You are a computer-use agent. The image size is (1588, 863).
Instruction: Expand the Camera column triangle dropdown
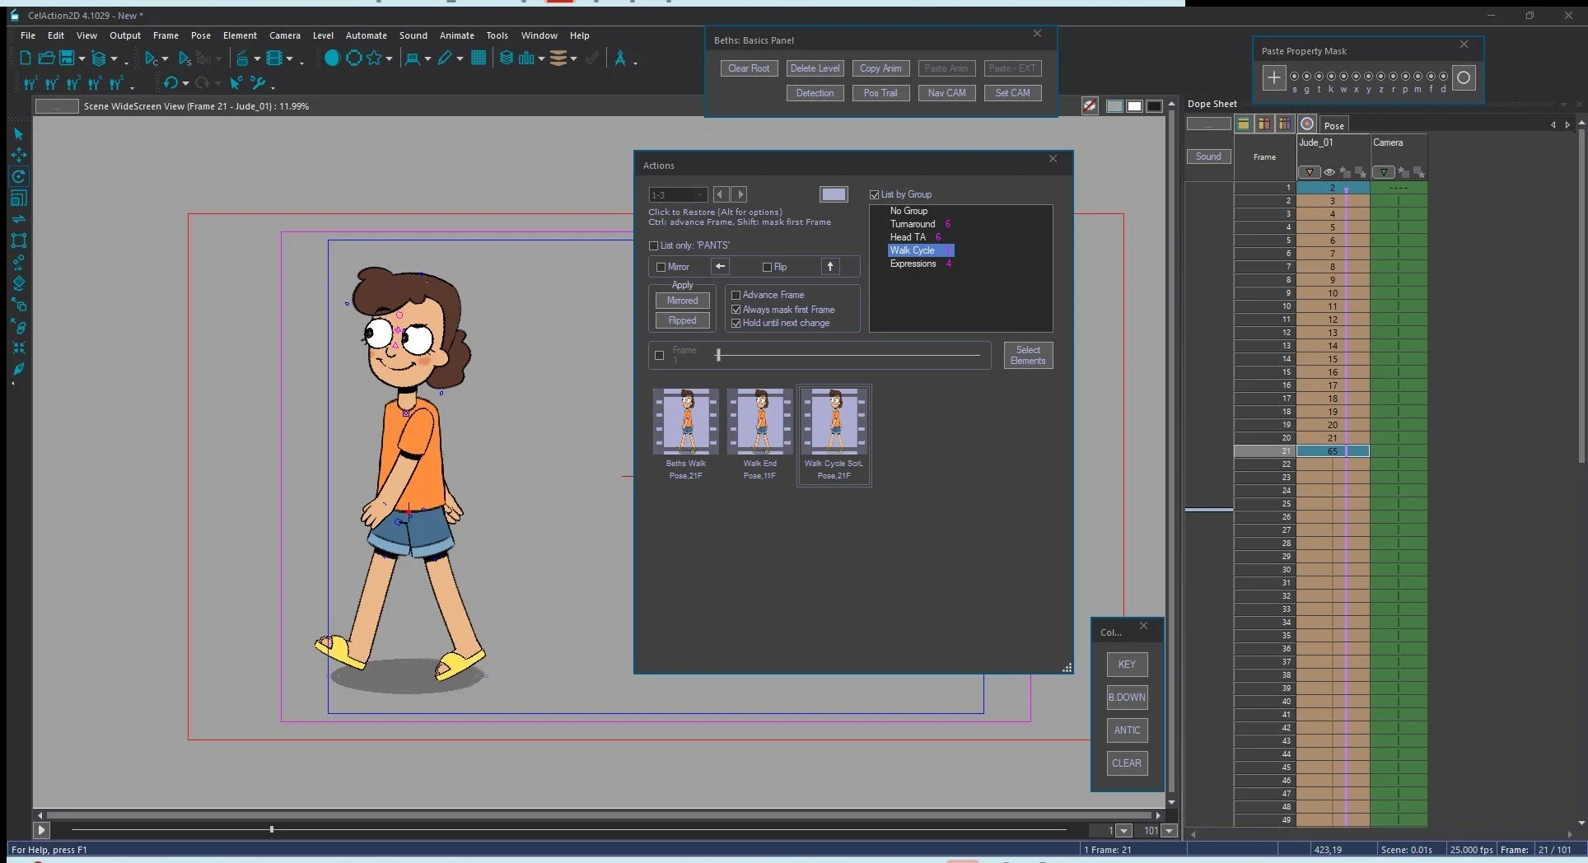point(1384,172)
